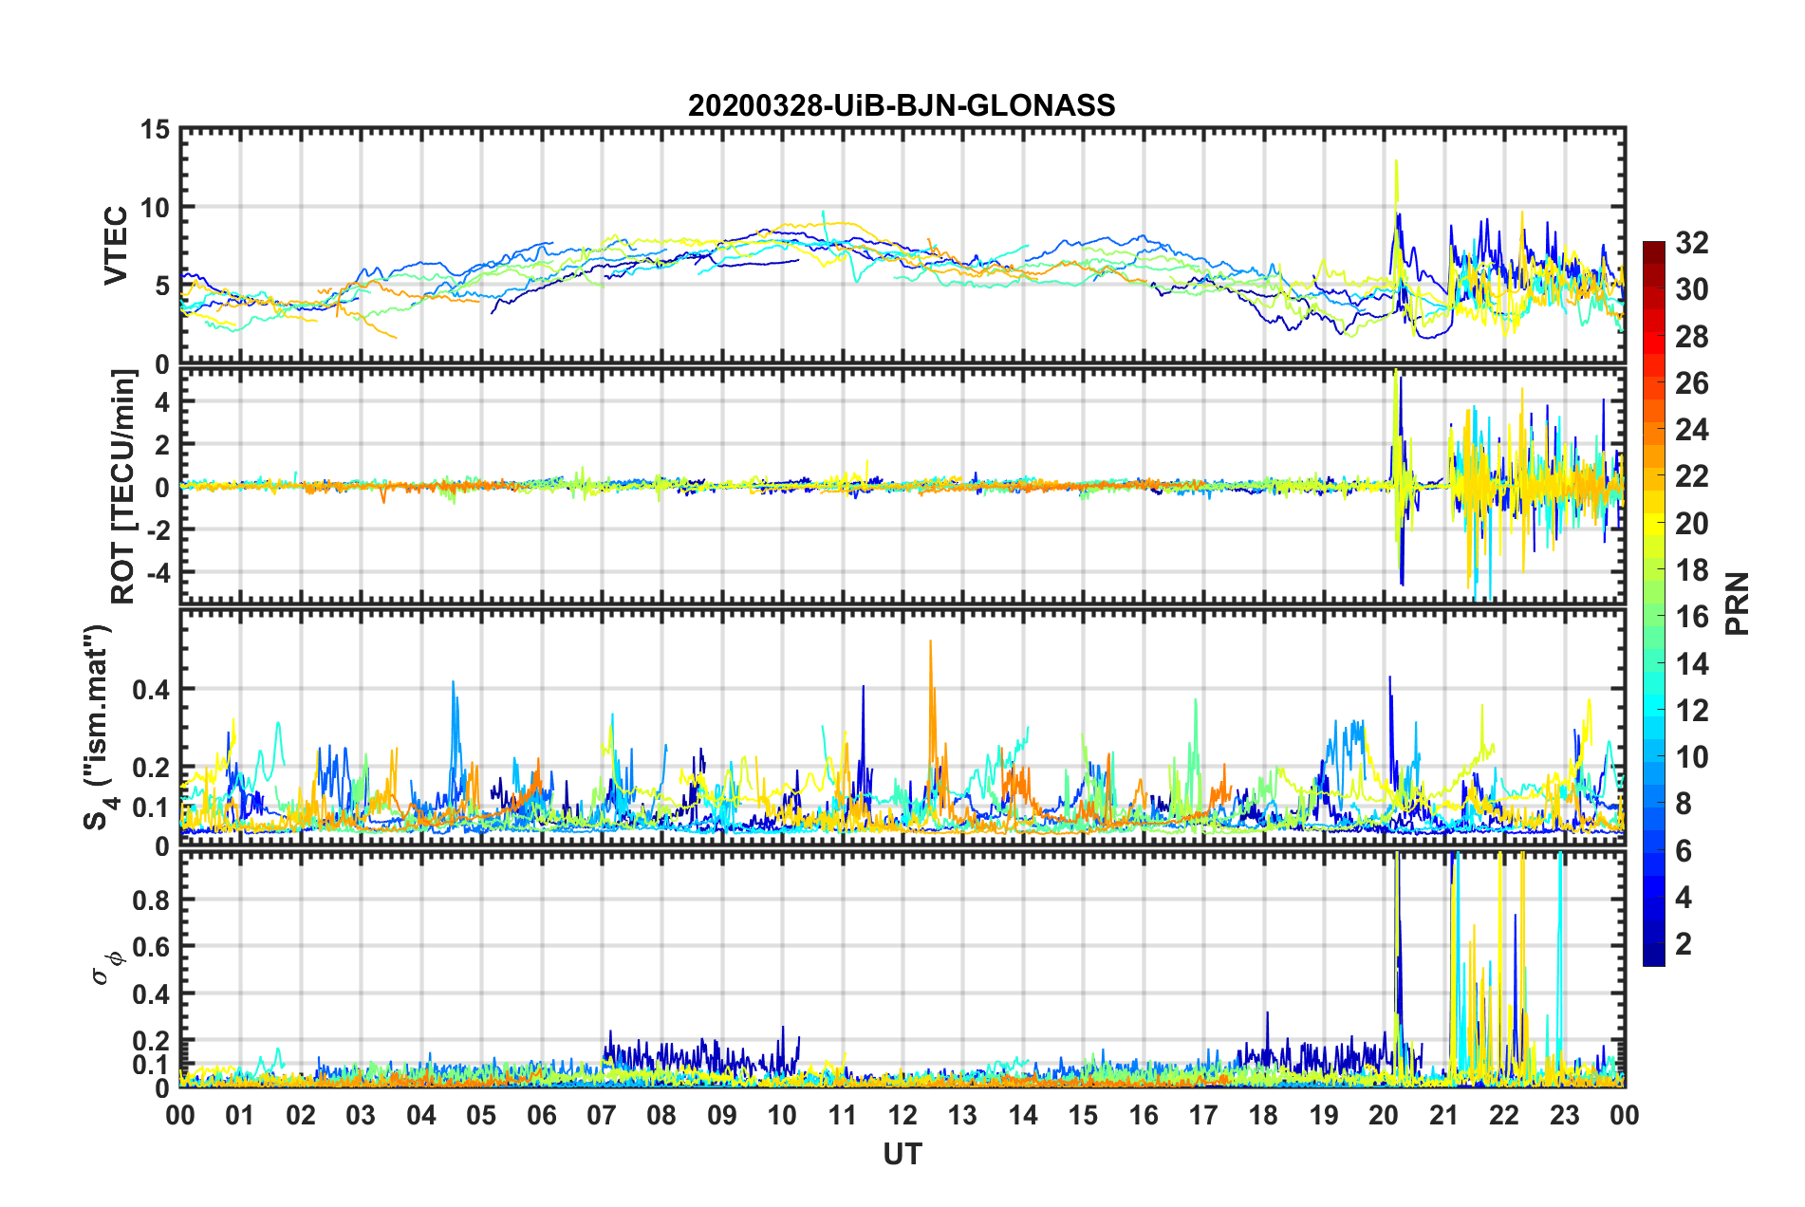Click the colorbar tick label 4
Image resolution: width=1805 pixels, height=1207 pixels.
coord(1684,898)
